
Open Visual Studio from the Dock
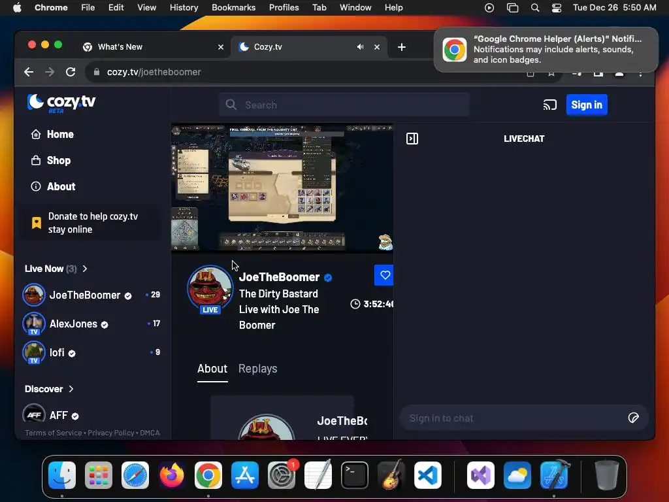tap(481, 475)
